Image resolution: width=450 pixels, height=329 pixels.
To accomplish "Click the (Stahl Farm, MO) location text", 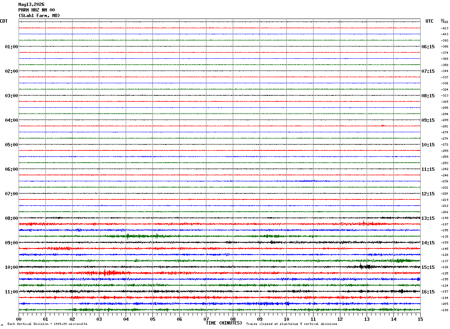I will click(39, 16).
